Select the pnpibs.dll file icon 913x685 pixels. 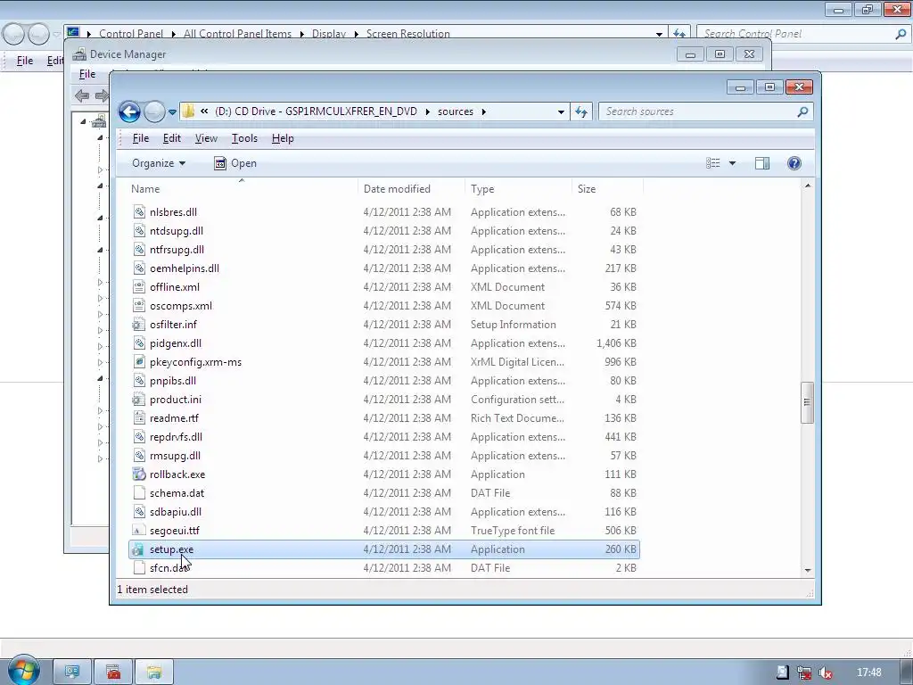pyautogui.click(x=138, y=381)
